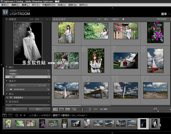Open the Help (H) menu
This screenshot has width=171, height=134.
pyautogui.click(x=84, y=5)
